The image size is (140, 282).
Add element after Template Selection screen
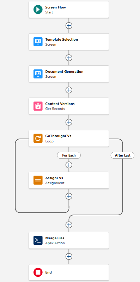click(69, 58)
